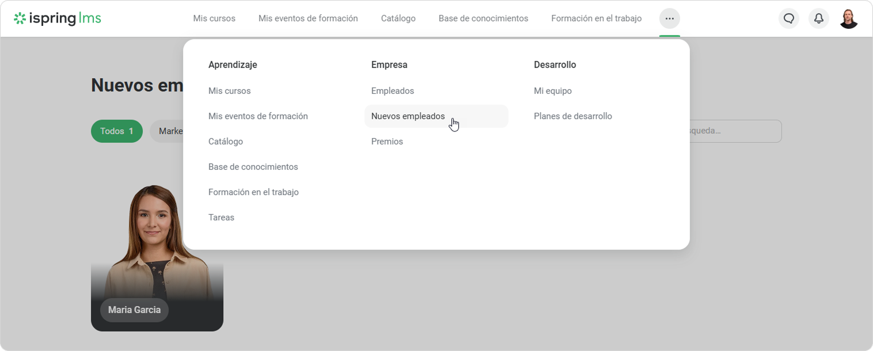The width and height of the screenshot is (873, 351).
Task: Open Mi equipo under Desarrollo
Action: pos(553,91)
